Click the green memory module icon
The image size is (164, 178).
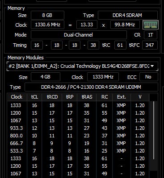pyautogui.click(x=151, y=25)
